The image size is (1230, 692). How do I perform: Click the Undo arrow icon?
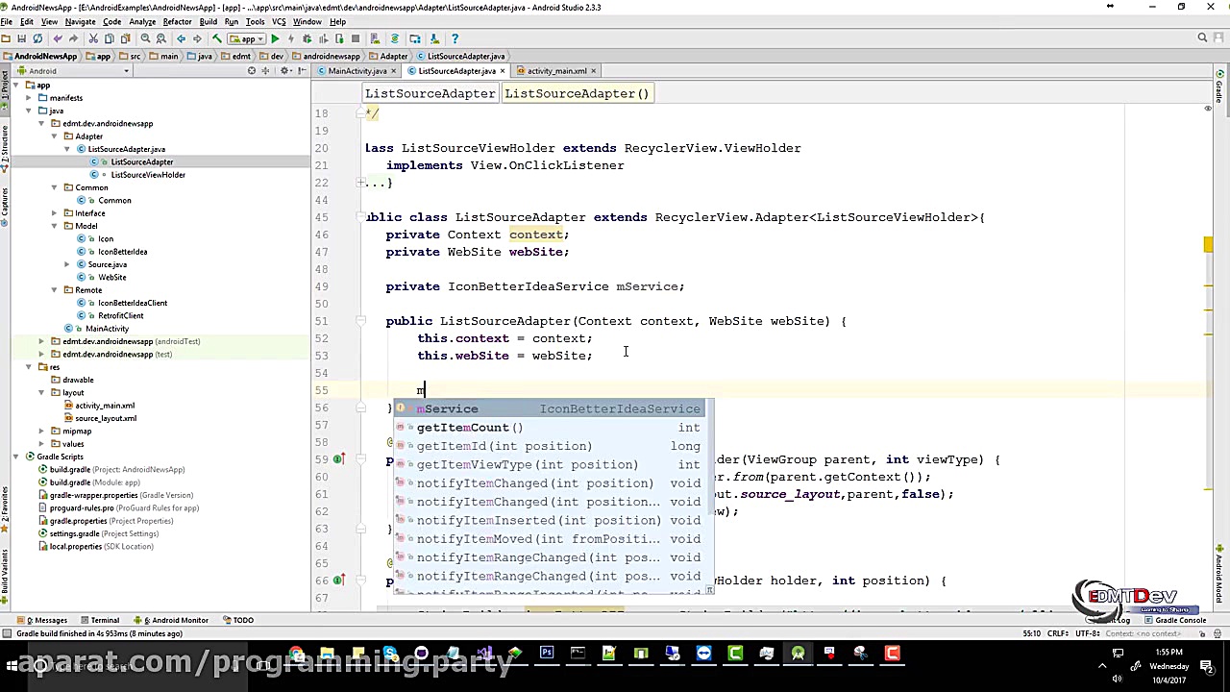58,38
